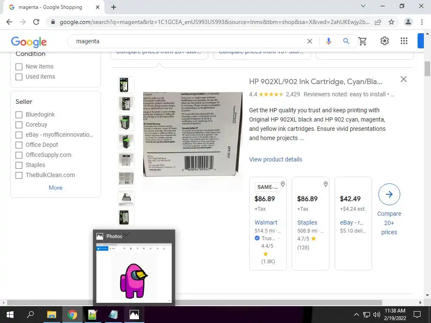This screenshot has height=323, width=431.
Task: Select the first product thumbnail
Action: tap(126, 85)
